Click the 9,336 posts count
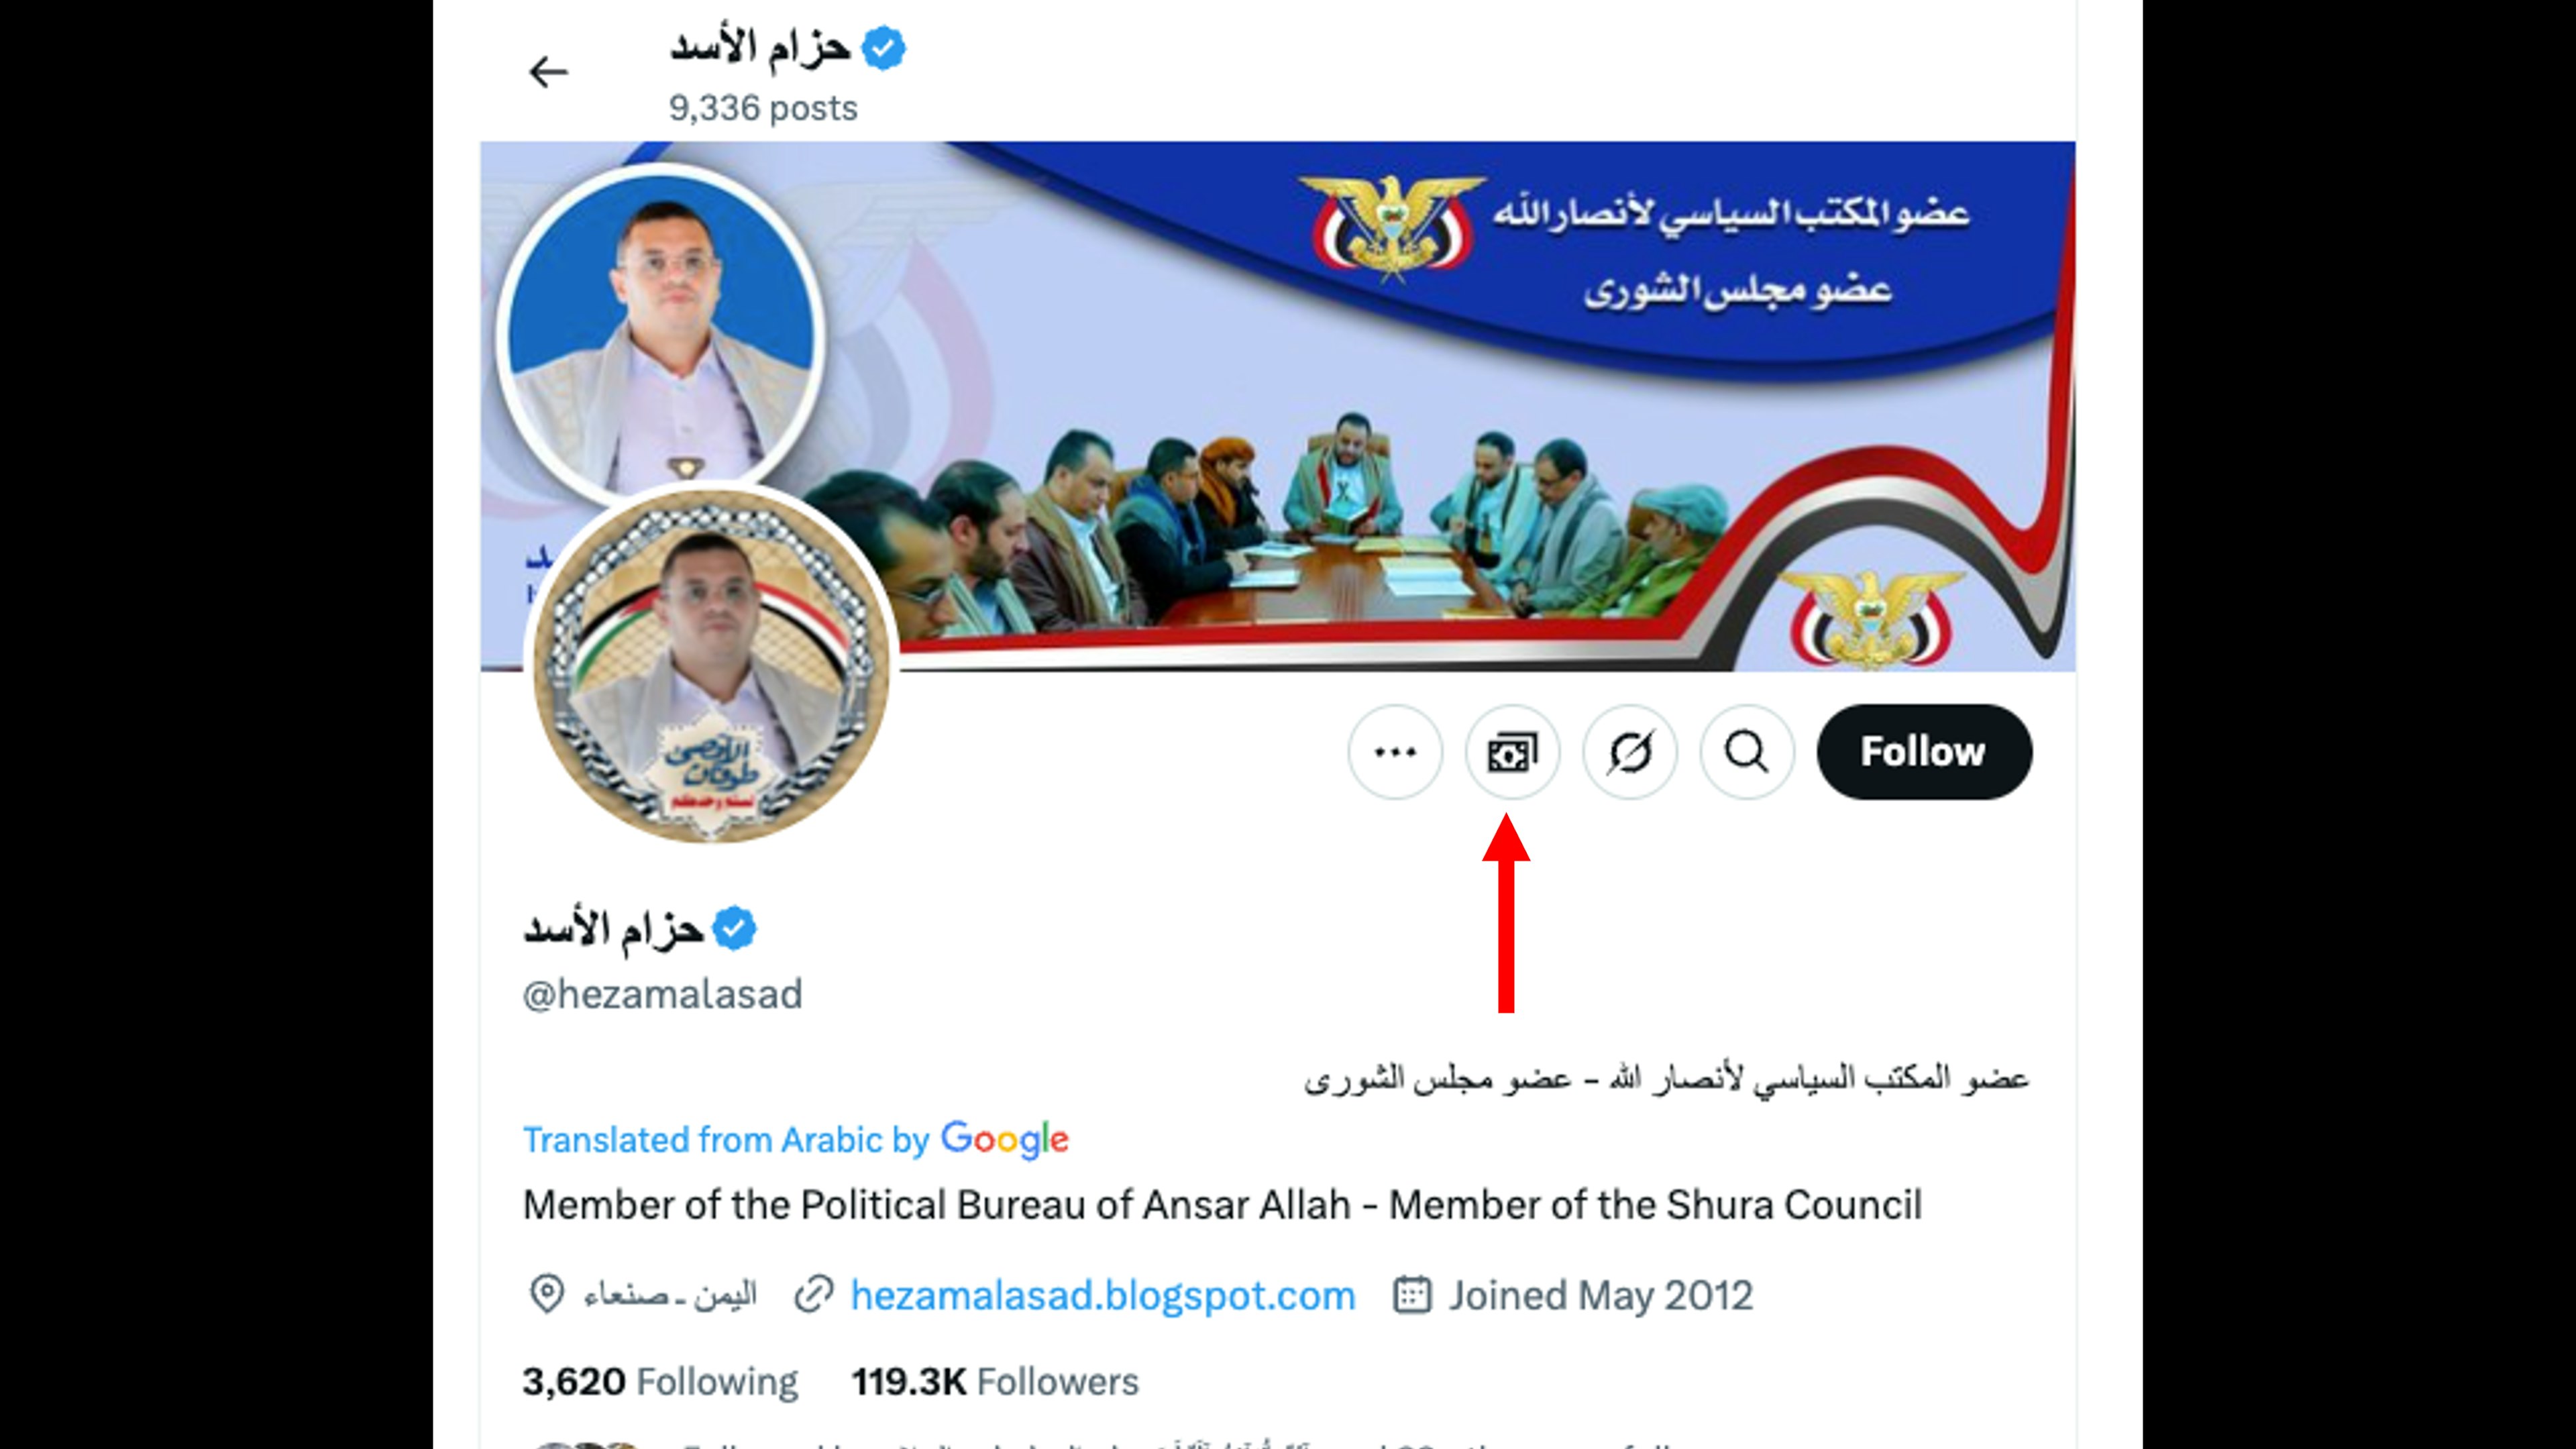 [763, 108]
